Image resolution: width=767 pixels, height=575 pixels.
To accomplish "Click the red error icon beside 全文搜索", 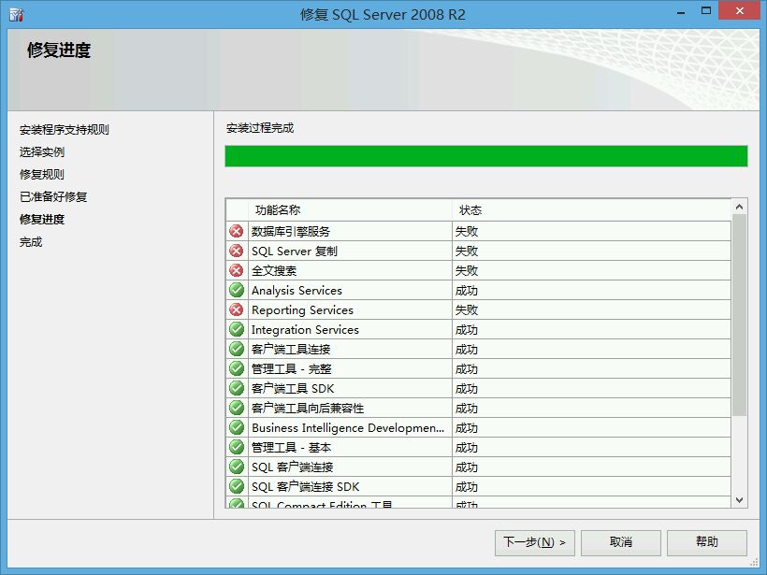I will tap(237, 270).
